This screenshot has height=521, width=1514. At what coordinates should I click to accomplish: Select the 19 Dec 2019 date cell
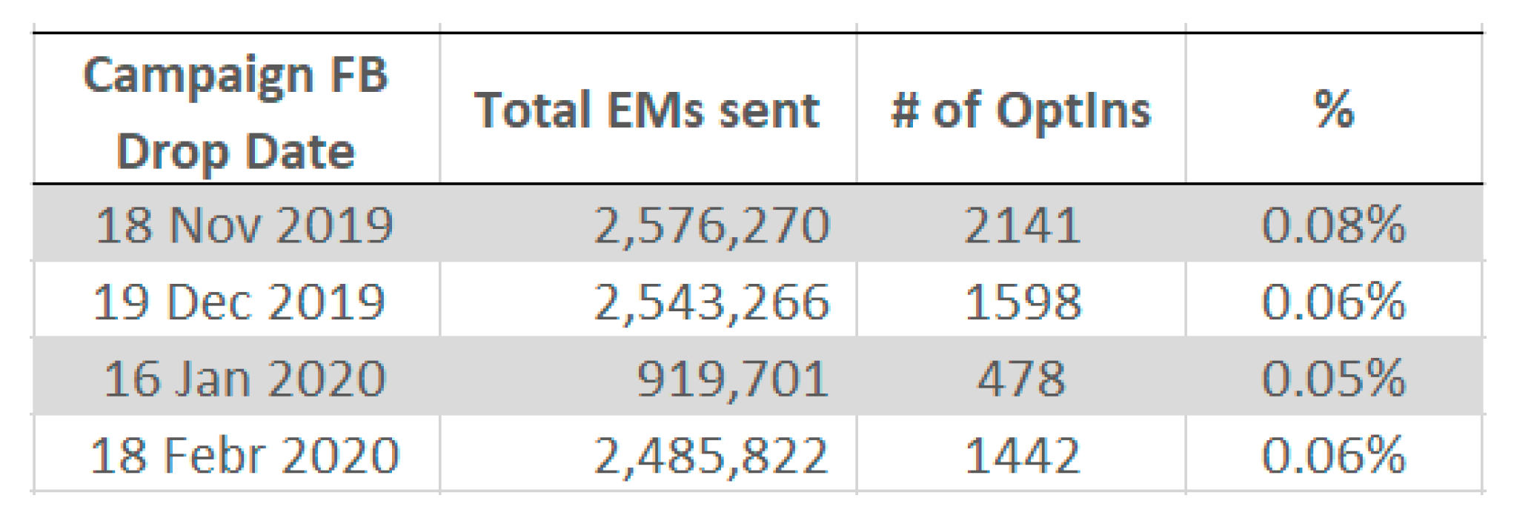pos(239,302)
